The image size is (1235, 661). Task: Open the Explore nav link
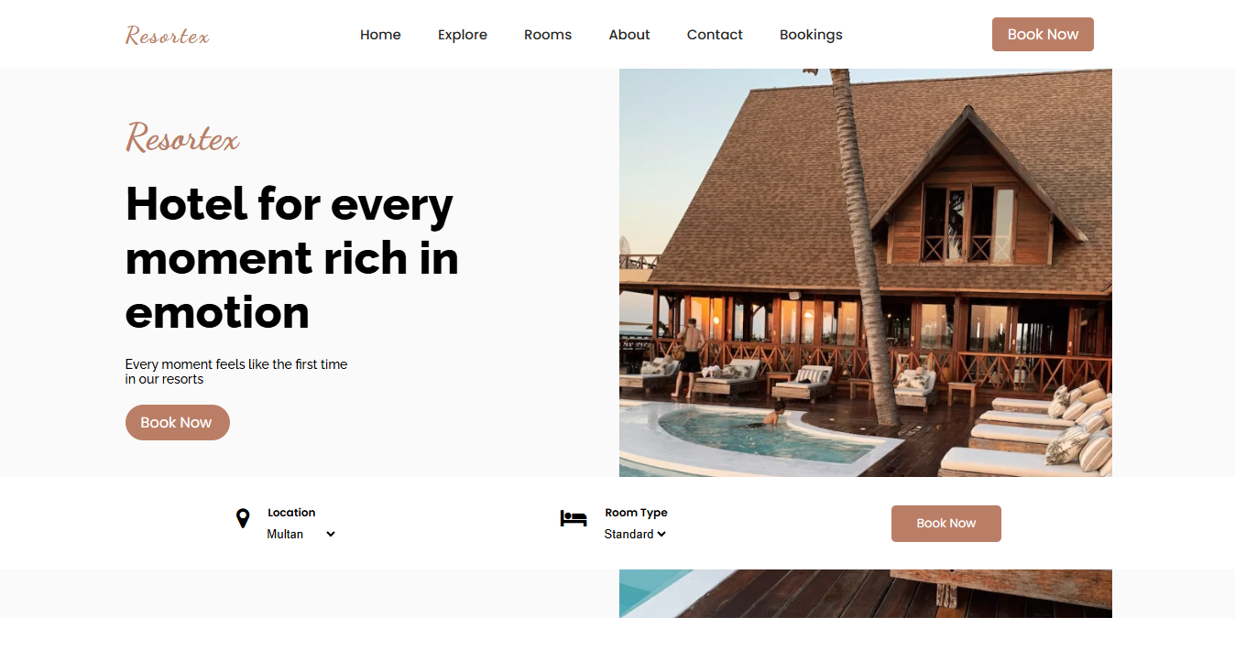coord(463,35)
